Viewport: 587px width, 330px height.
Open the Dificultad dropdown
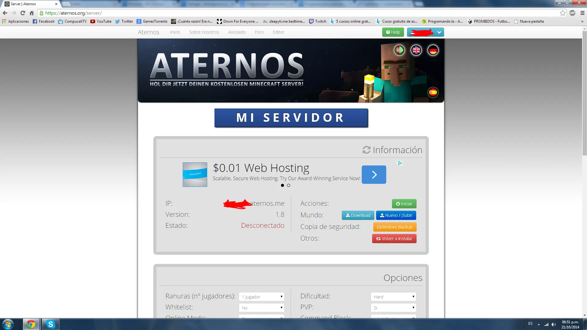(394, 297)
